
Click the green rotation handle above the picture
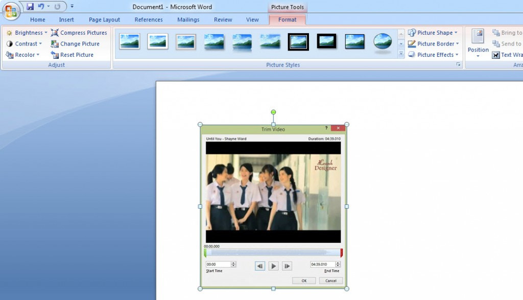tap(273, 112)
